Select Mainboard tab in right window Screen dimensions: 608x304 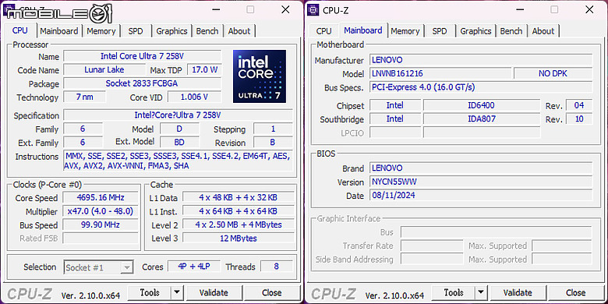363,30
